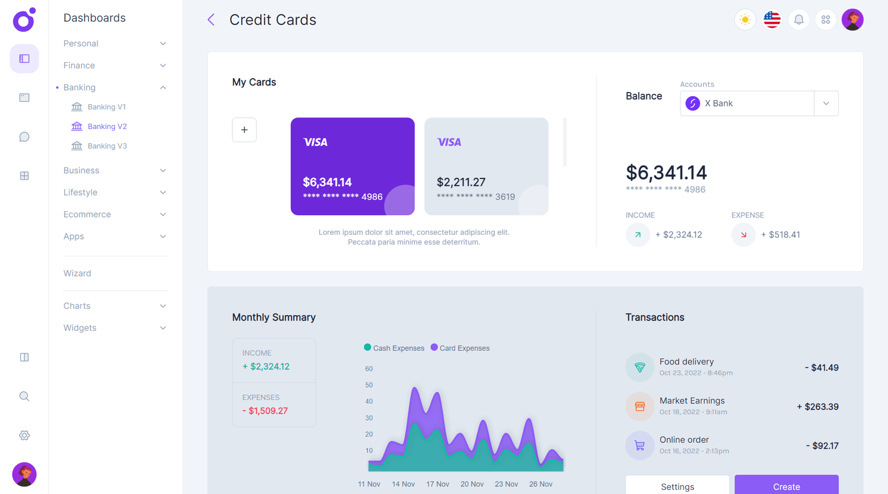Open Settings below the transactions list
This screenshot has width=888, height=494.
pyautogui.click(x=676, y=486)
